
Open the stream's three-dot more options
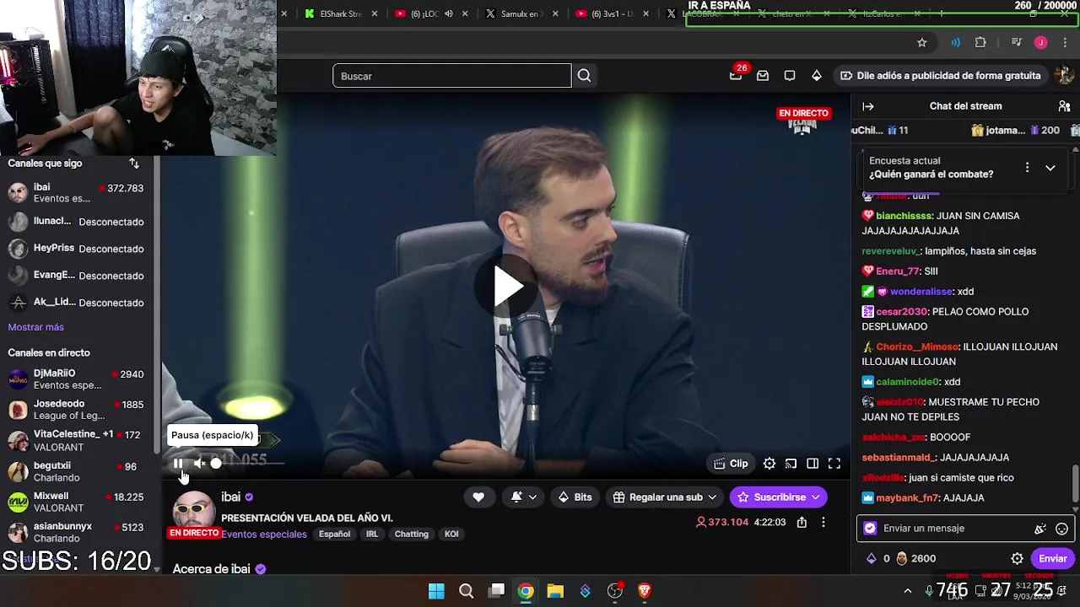pyautogui.click(x=823, y=522)
